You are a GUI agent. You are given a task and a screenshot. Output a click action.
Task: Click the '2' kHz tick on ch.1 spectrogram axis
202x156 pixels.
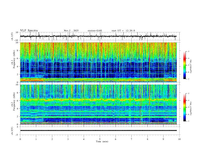click(x=18, y=74)
